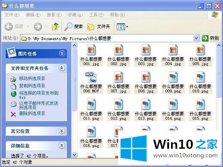Expand the Picture Tasks (图片任务) panel
The height and width of the screenshot is (167, 223).
pos(62,53)
